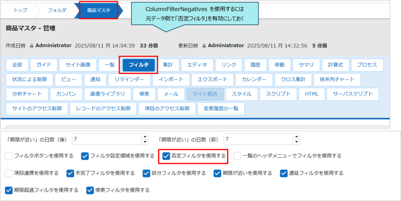Uncheck 未完了フィルタを使用する

pos(70,173)
